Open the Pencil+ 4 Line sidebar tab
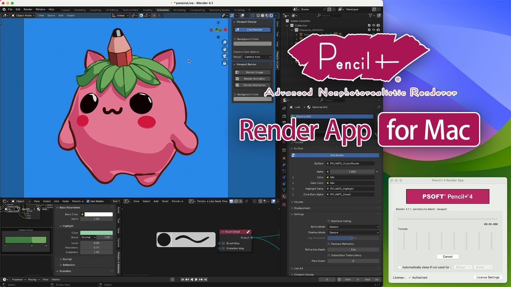511x287 pixels. coord(277,60)
